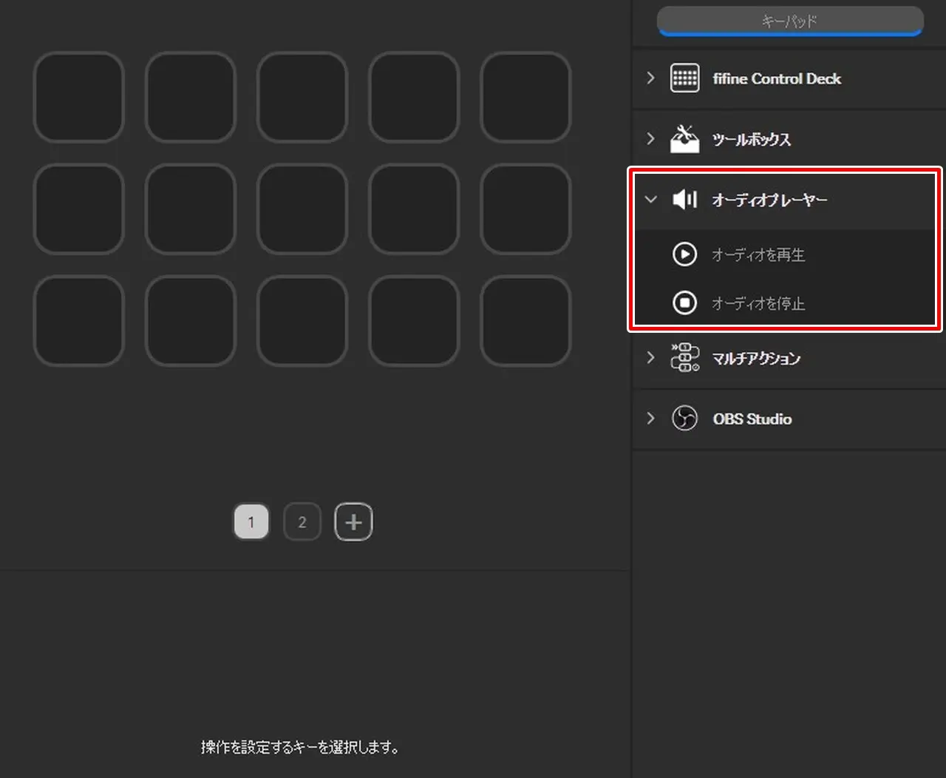
Task: Select the top-left empty key slot
Action: (x=78, y=97)
